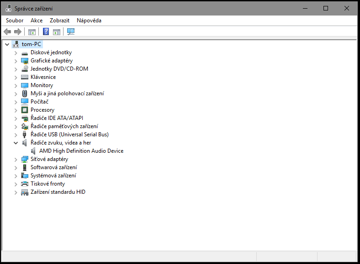Select the Diskové jednotky drive icon

point(25,53)
